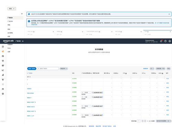The width and height of the screenshot is (172, 129).
Task: Click the info icon on the ROAS card
Action: 99,32
